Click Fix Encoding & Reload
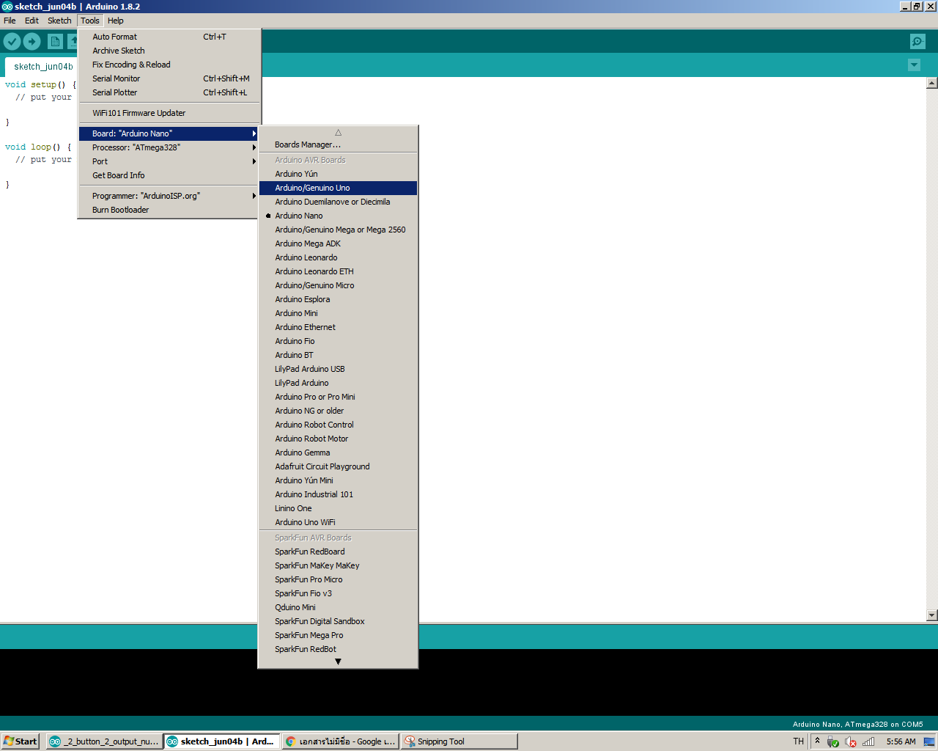This screenshot has height=751, width=938. tap(169, 65)
